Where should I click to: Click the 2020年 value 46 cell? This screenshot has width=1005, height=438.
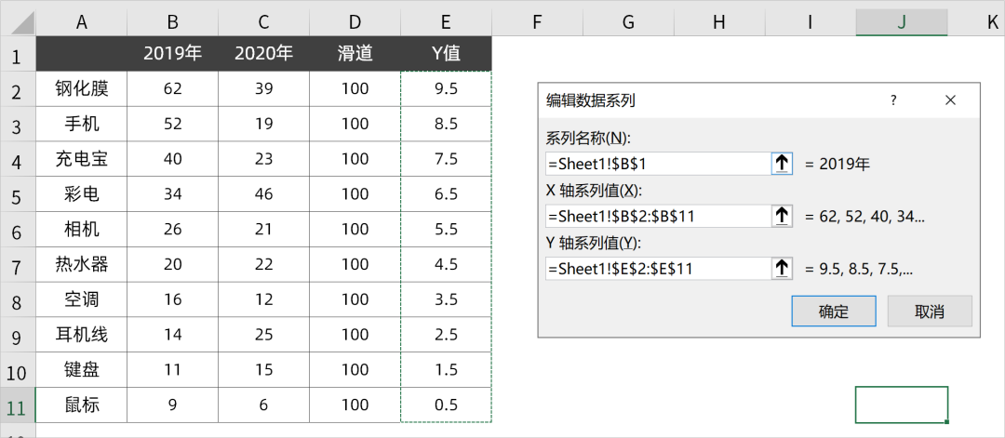point(263,194)
